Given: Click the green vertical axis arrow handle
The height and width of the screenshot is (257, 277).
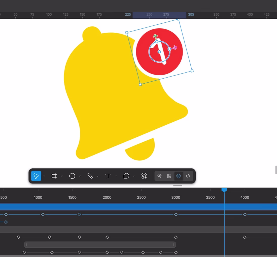Looking at the screenshot, I should pyautogui.click(x=155, y=36).
